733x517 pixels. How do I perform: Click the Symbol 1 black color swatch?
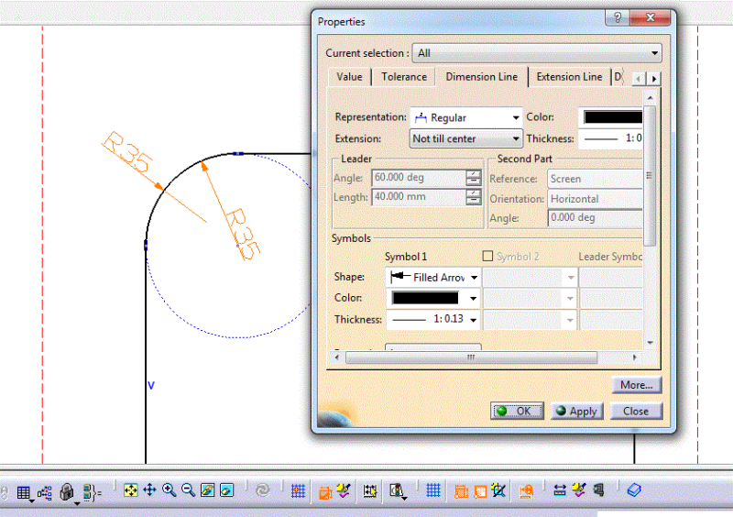tap(425, 298)
